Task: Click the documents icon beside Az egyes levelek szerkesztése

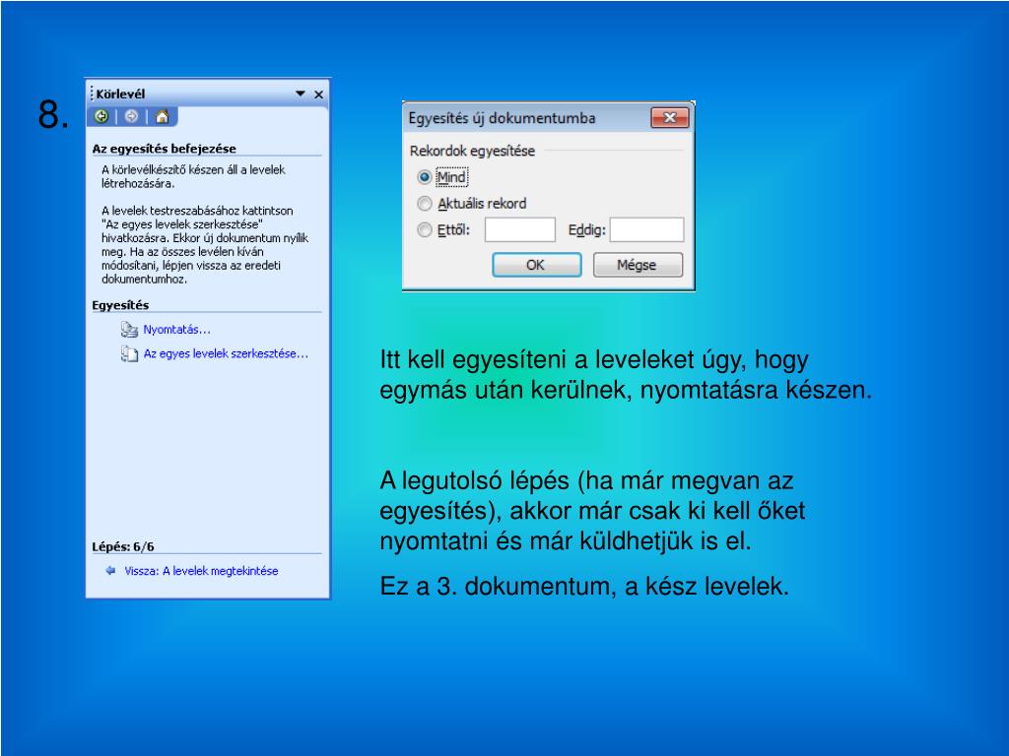Action: [129, 353]
